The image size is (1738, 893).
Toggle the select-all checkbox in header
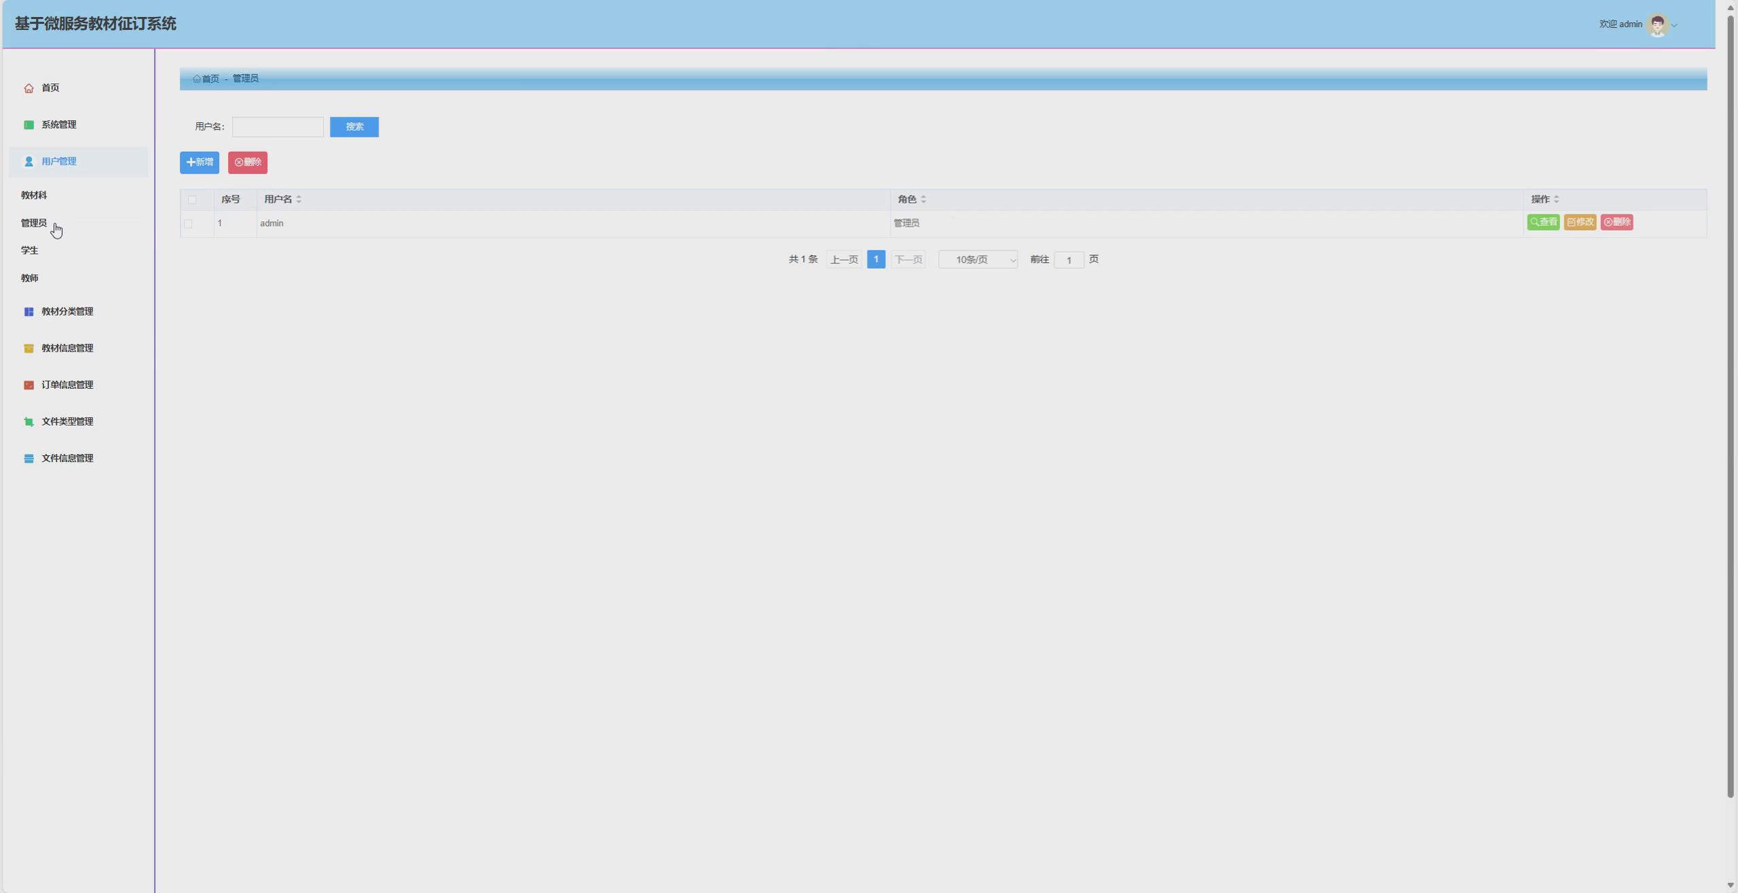(x=192, y=199)
